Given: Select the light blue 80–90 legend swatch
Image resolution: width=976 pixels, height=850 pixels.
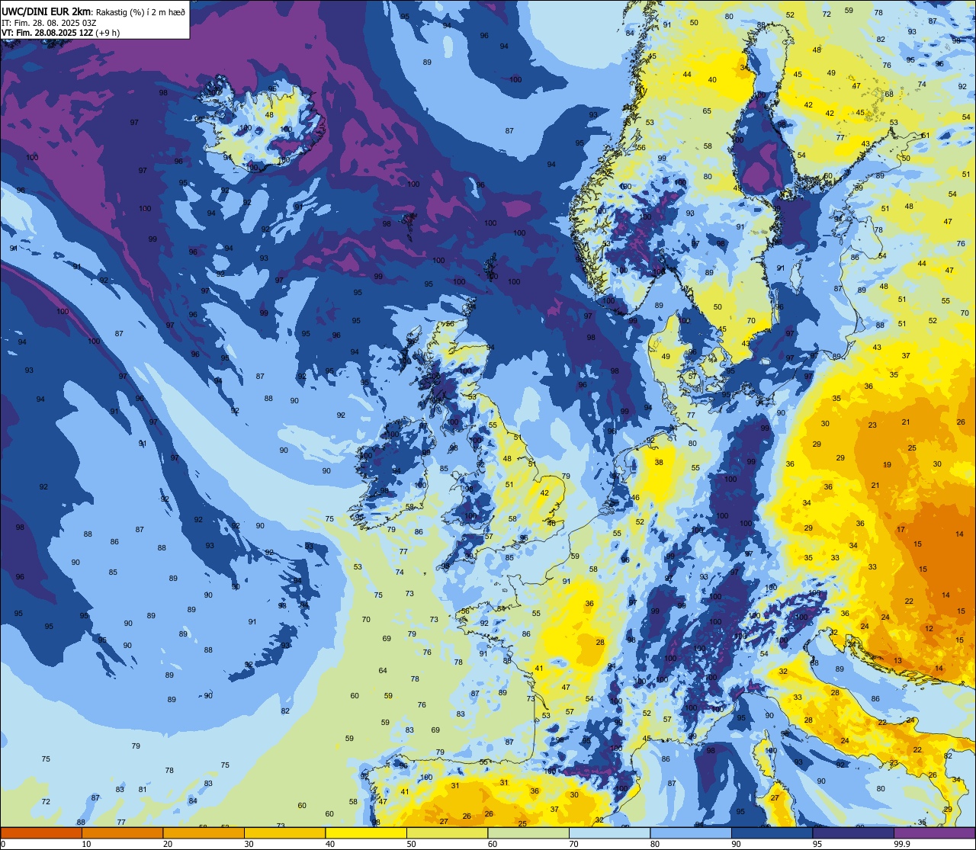Looking at the screenshot, I should pyautogui.click(x=691, y=832).
